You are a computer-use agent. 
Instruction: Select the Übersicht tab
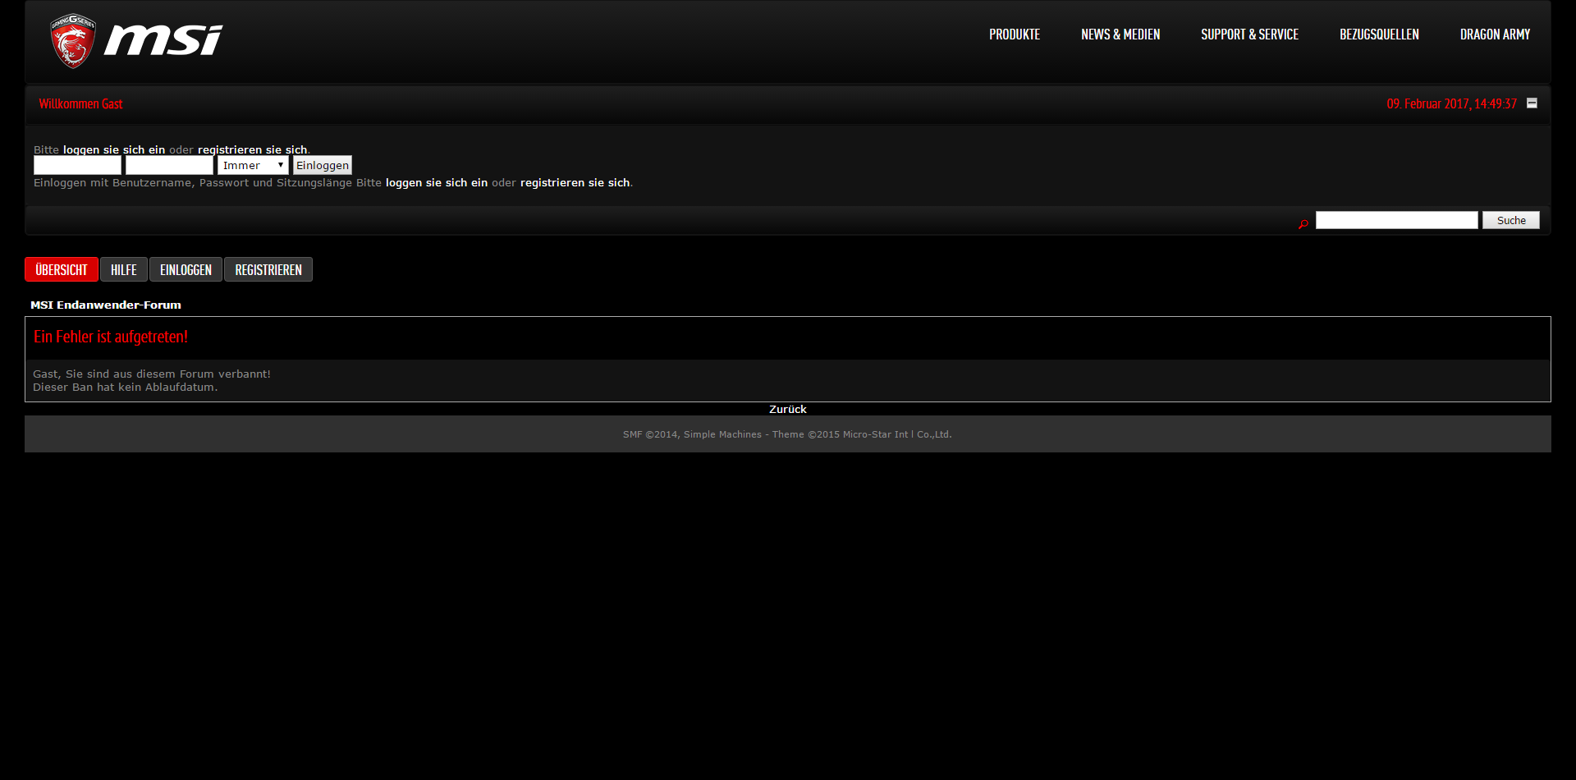[x=62, y=269]
